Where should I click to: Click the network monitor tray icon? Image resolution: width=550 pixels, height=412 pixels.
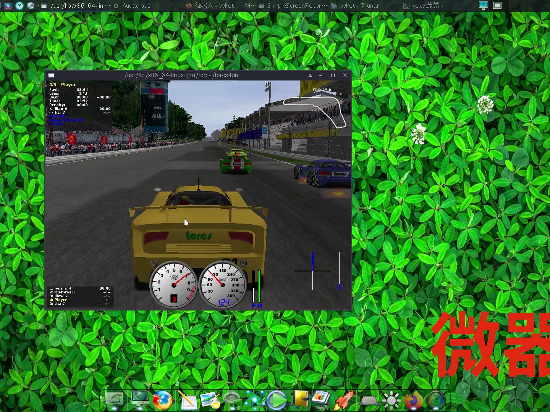483,5
